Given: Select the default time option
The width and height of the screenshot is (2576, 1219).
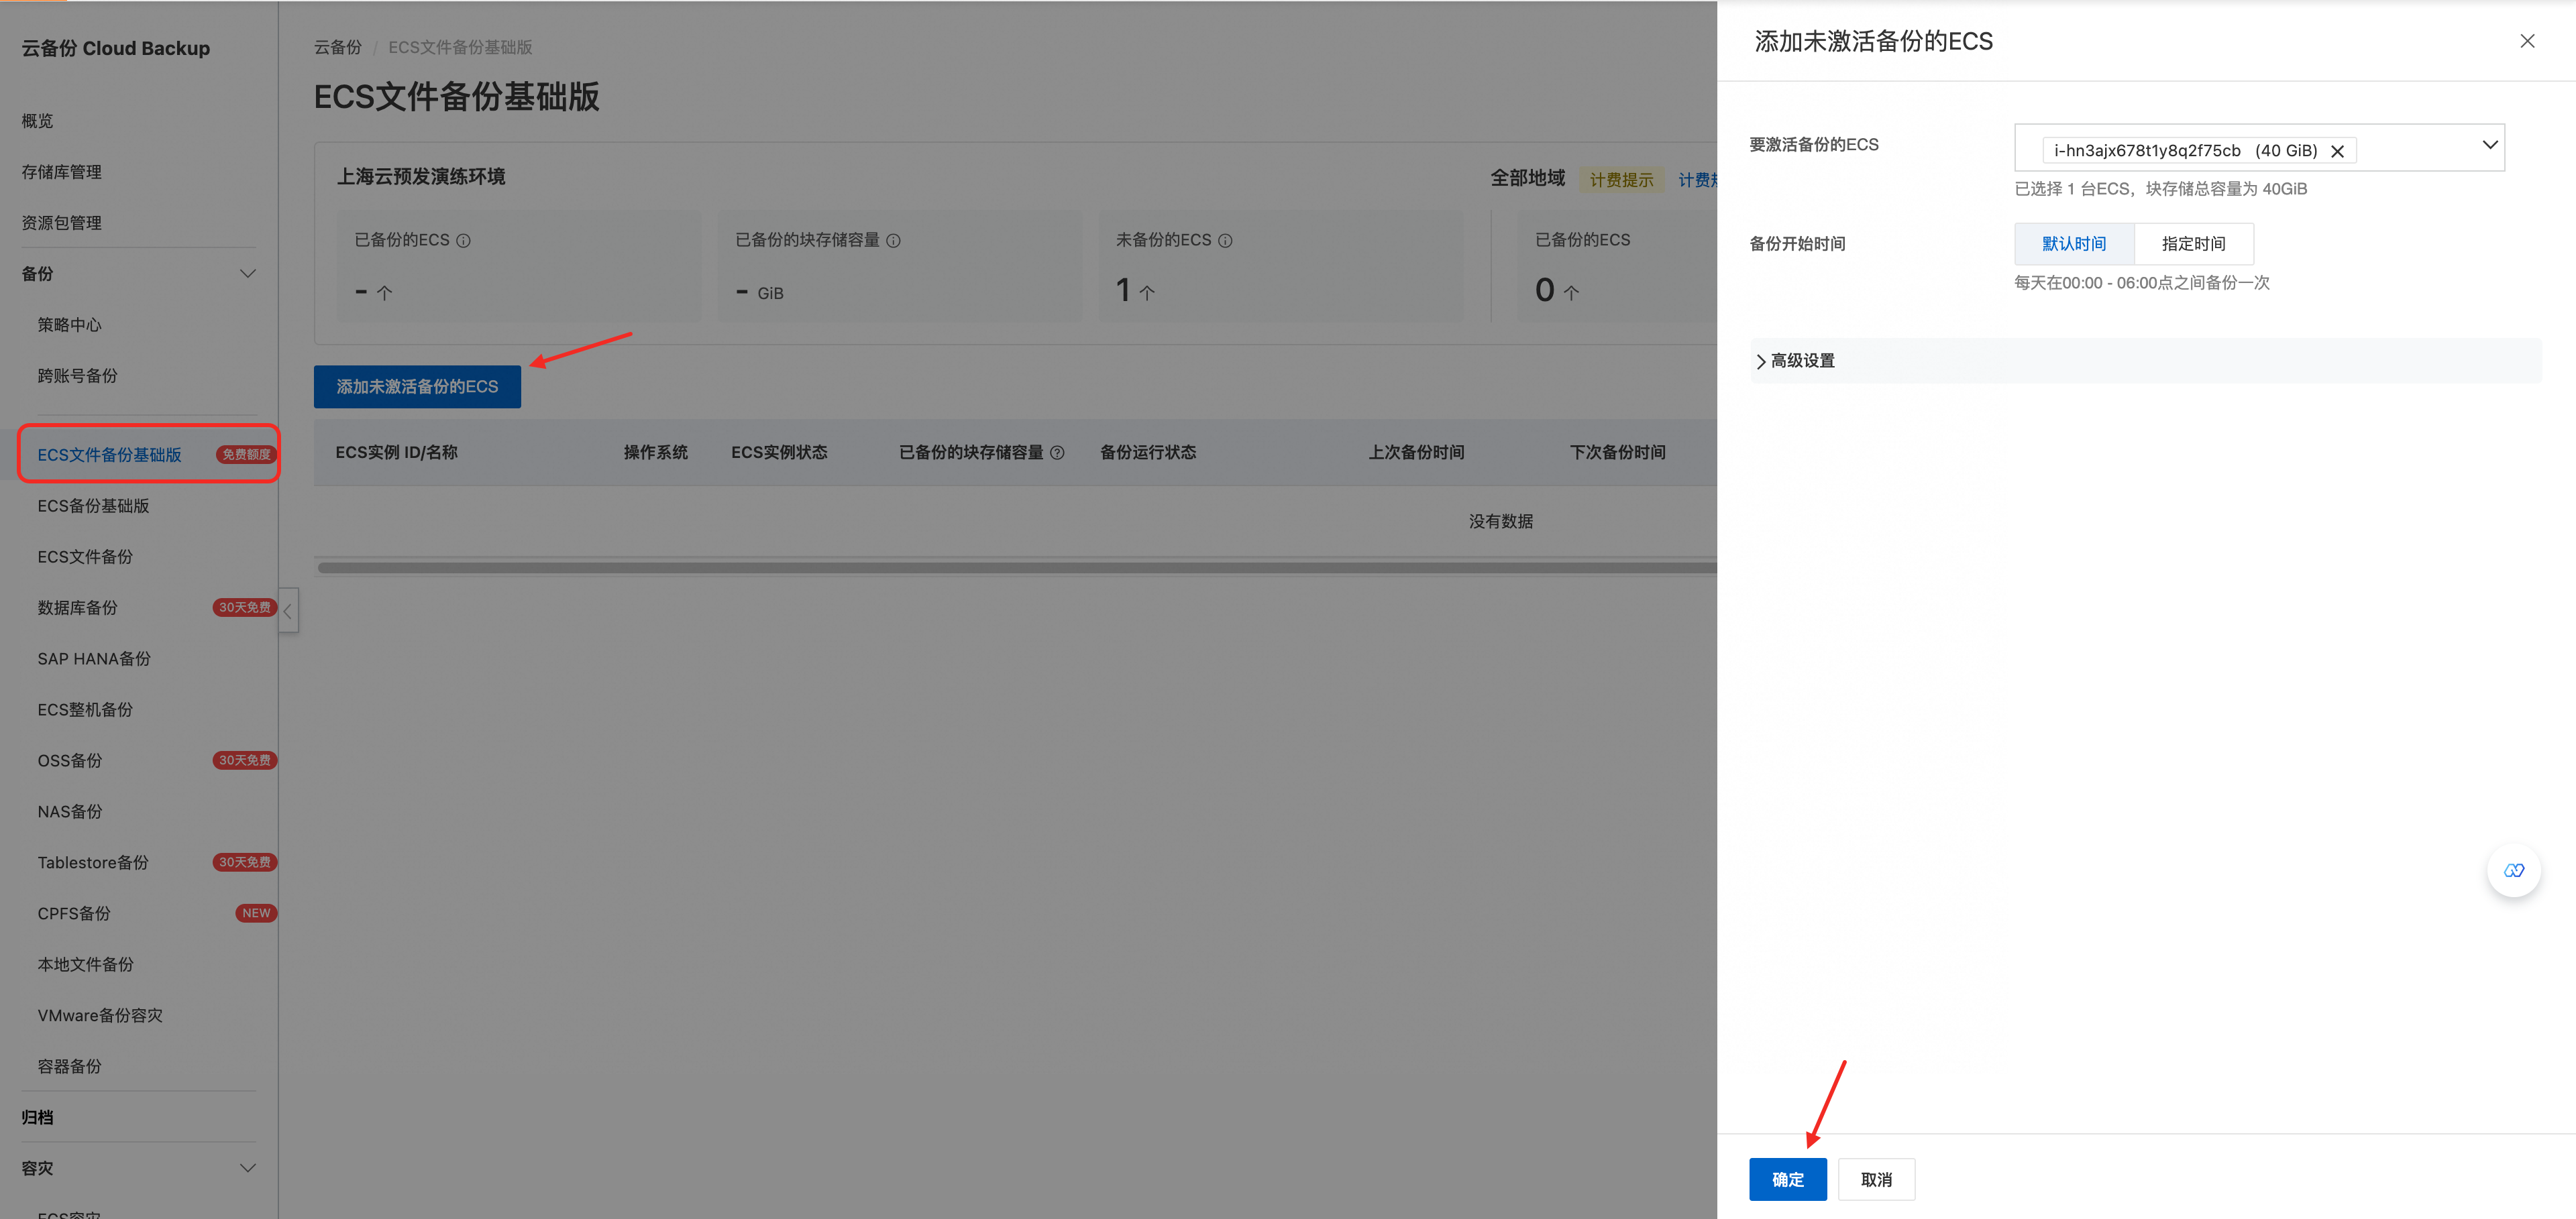Looking at the screenshot, I should (x=2073, y=244).
